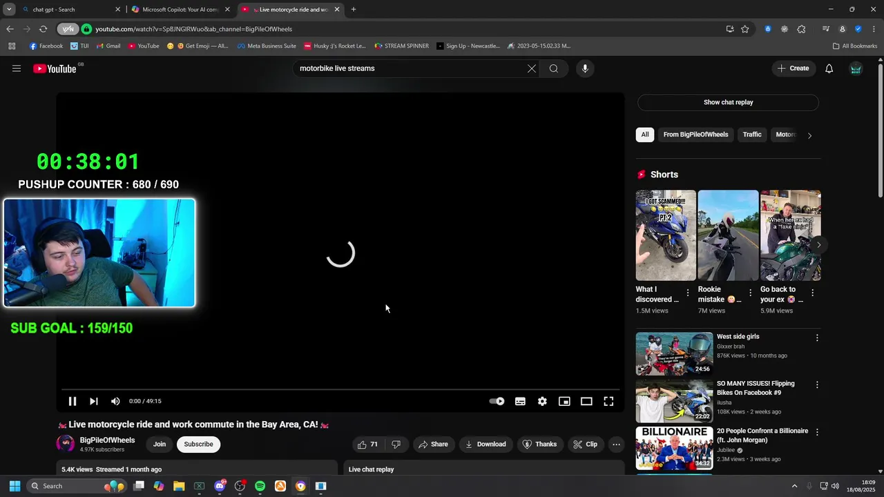
Task: Join the BigPileOfWheels channel
Action: pyautogui.click(x=160, y=445)
